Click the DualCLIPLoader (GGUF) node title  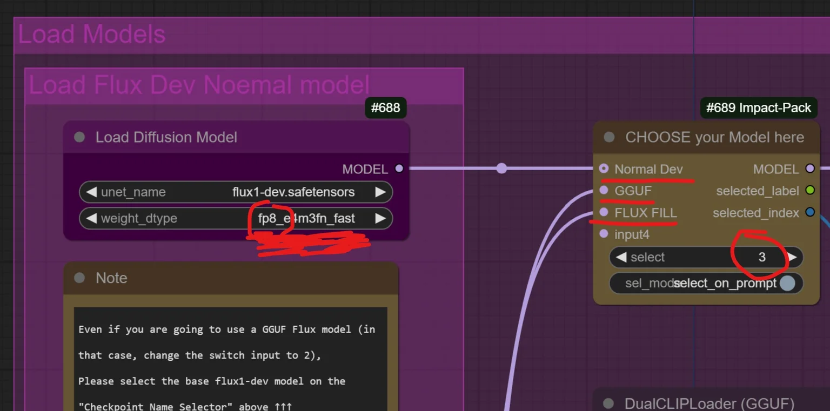709,403
